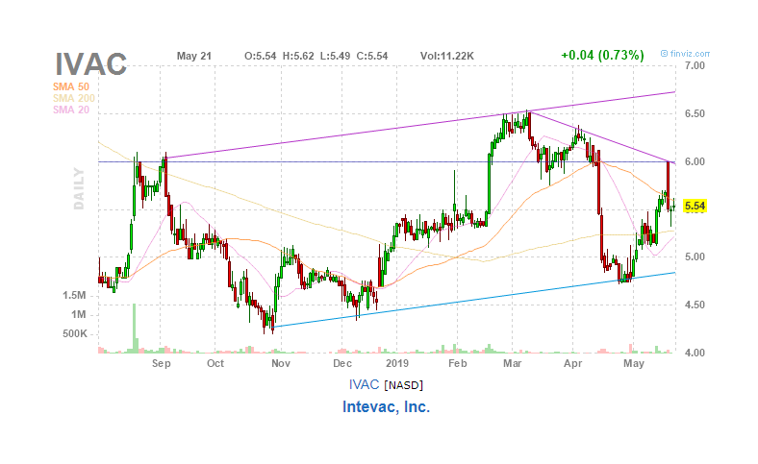Click the 4.50 price axis label

pos(695,305)
